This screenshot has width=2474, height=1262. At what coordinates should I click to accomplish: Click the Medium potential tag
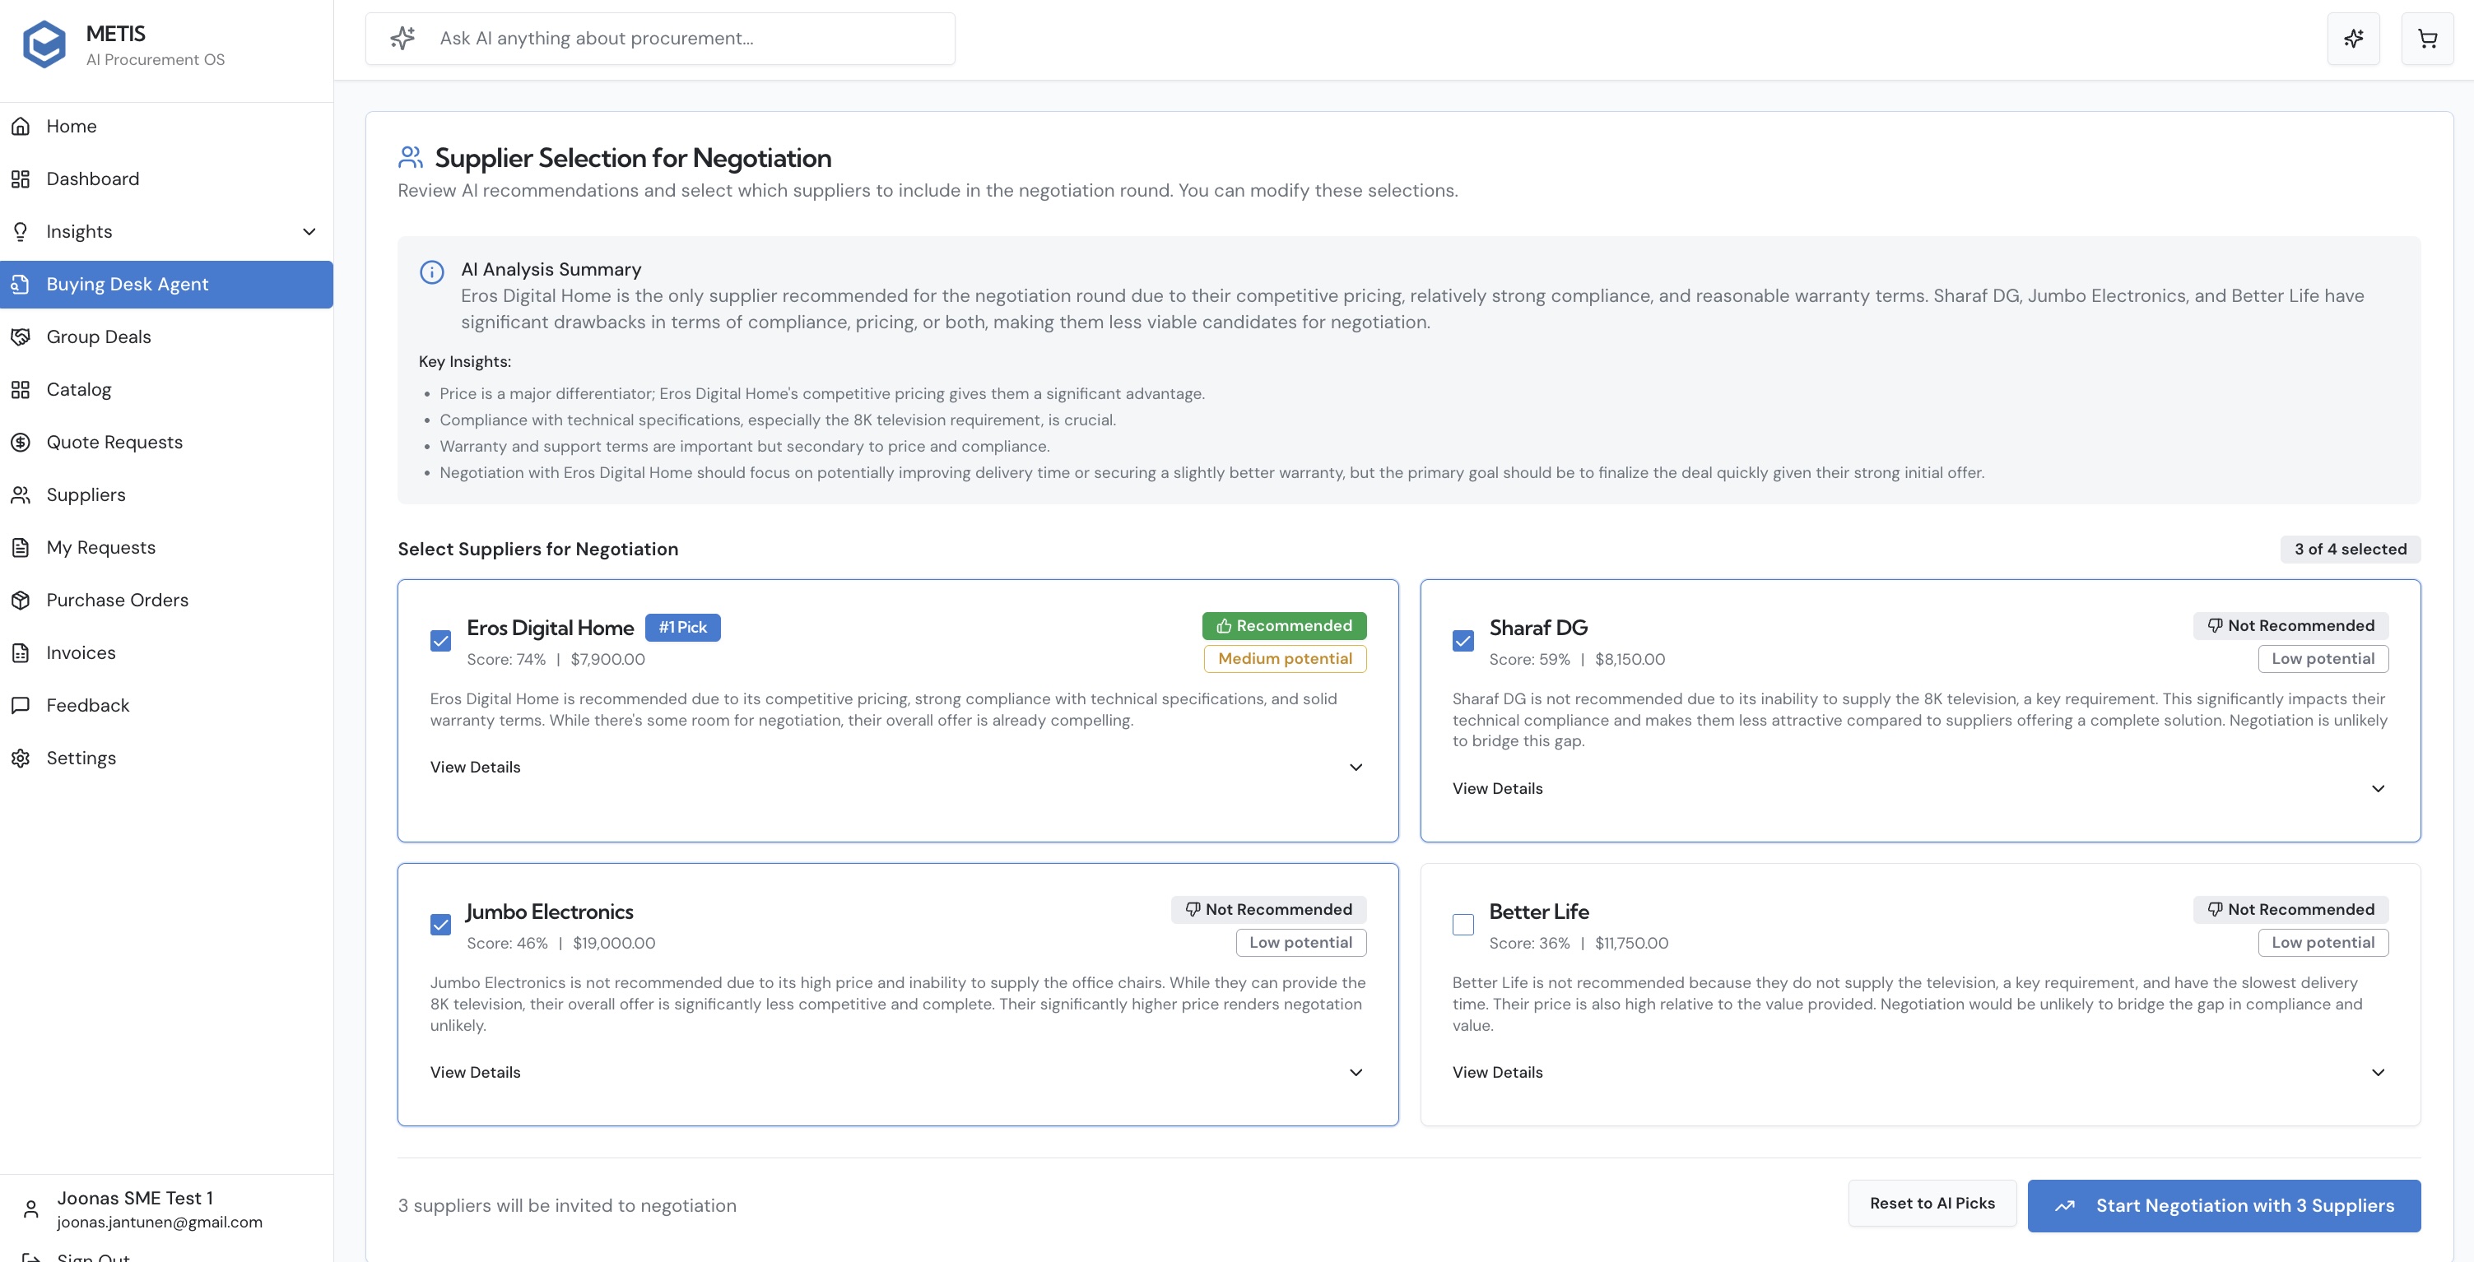click(x=1284, y=659)
